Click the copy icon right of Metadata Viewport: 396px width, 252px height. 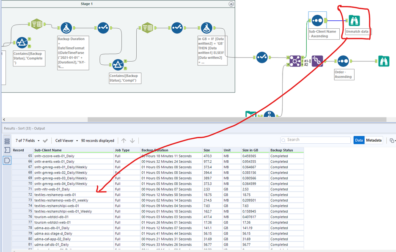(x=392, y=140)
